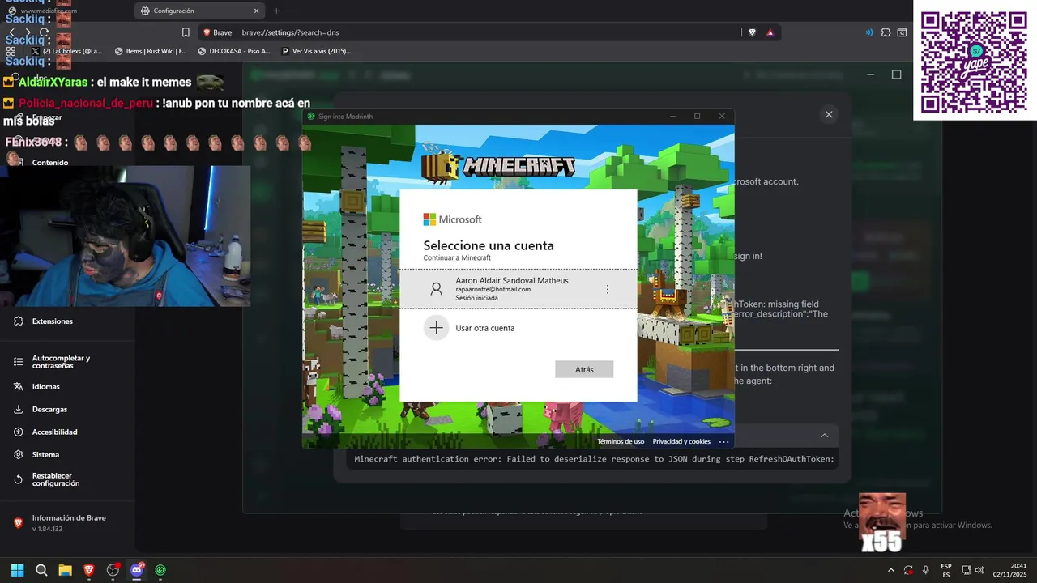This screenshot has height=583, width=1037.
Task: Open File Explorer from the taskbar
Action: [x=65, y=570]
